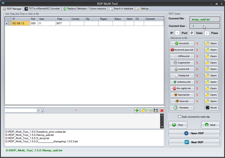225x158 pixels.
Task: Click the floppy disk save icon
Action: tap(156, 110)
